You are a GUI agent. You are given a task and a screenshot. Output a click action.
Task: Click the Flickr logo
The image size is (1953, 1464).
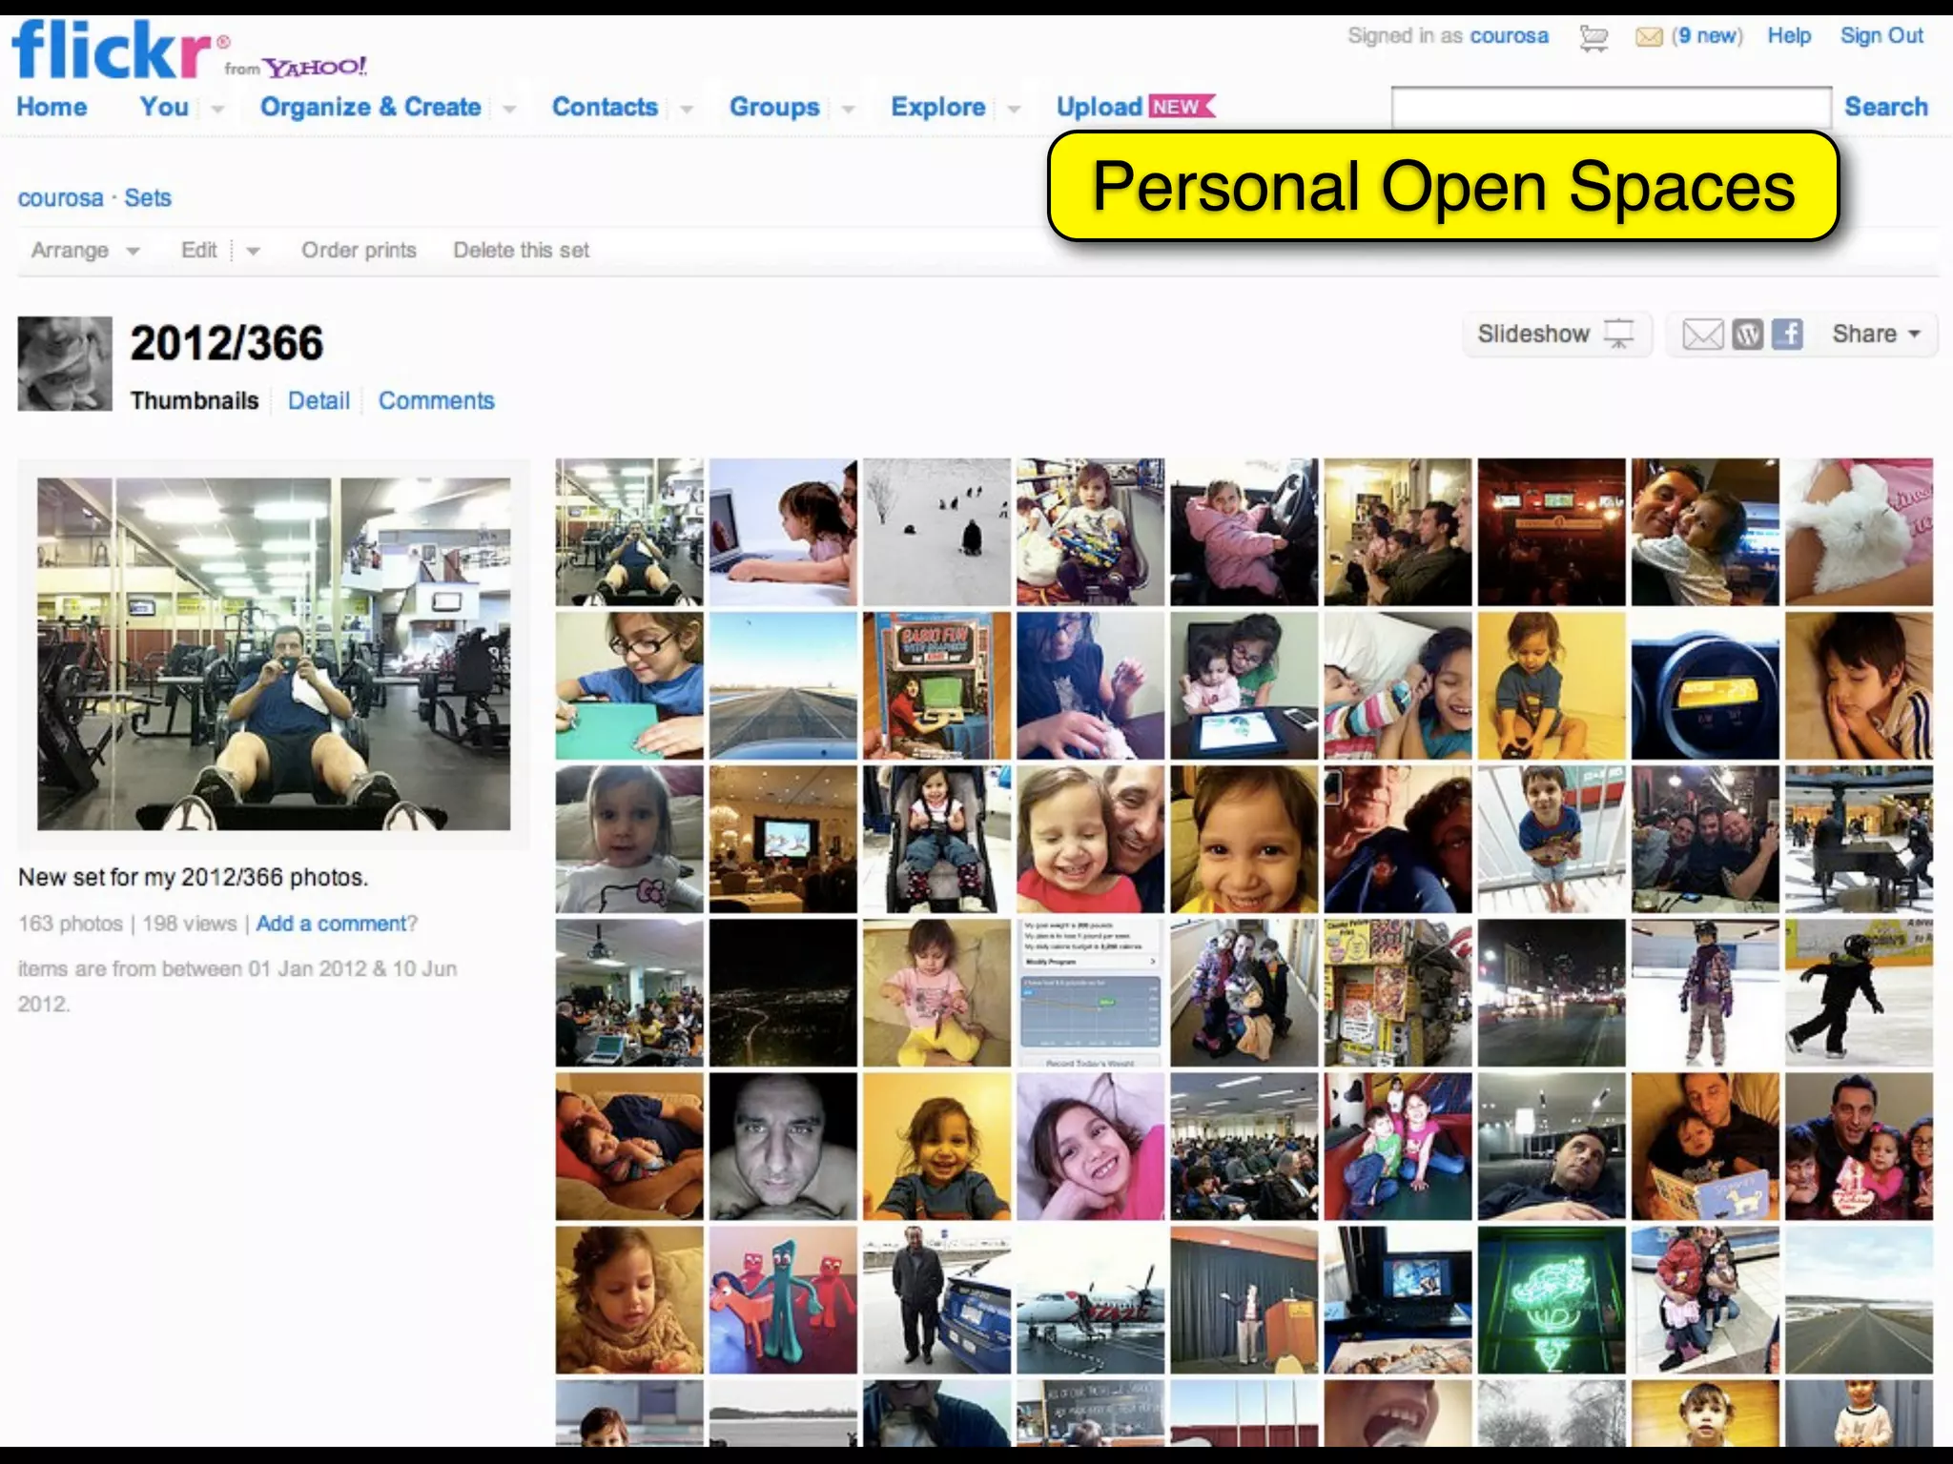coord(111,50)
